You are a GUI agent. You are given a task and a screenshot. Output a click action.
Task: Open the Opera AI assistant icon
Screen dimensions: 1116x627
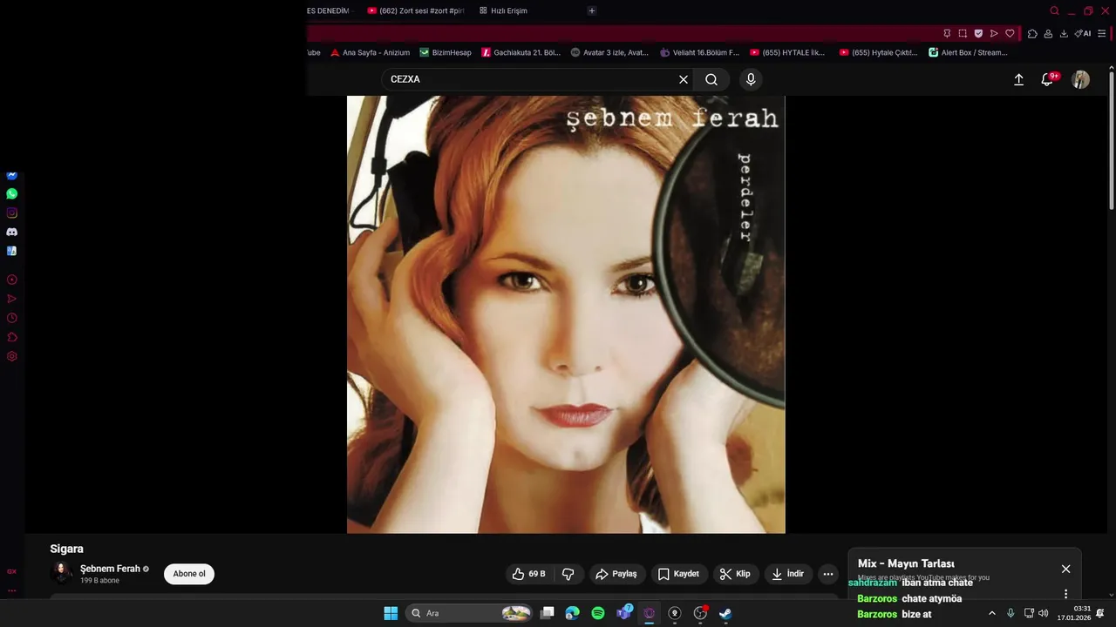pyautogui.click(x=1083, y=33)
